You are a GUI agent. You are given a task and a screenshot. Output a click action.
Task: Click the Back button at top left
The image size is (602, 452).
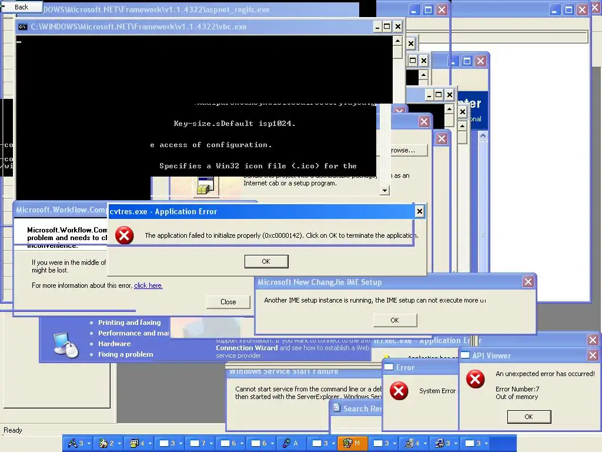click(22, 7)
